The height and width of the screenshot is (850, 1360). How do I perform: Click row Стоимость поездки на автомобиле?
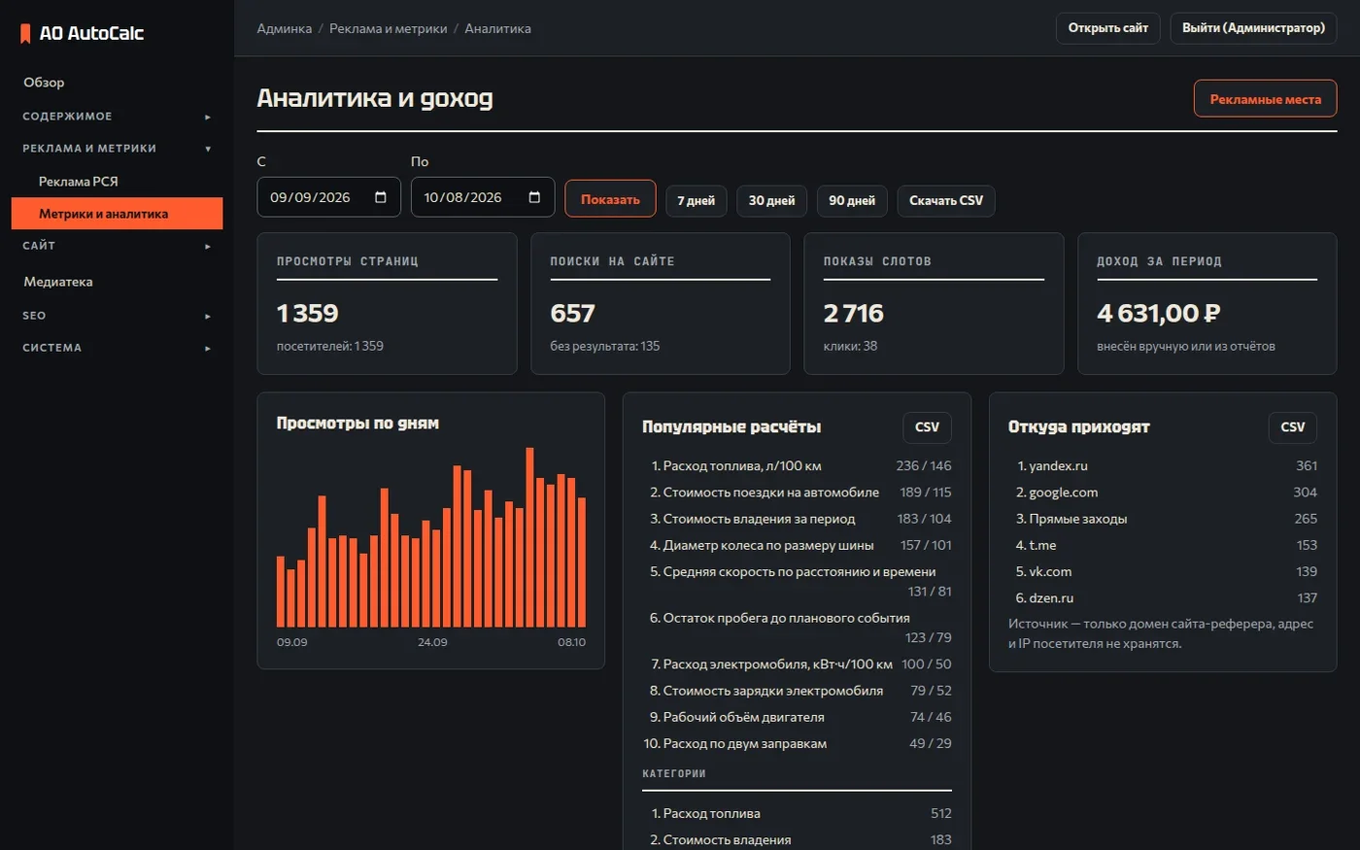click(x=797, y=493)
